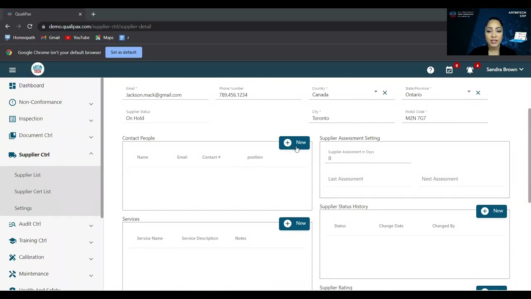Click the Next Assessment date field

pyautogui.click(x=461, y=179)
